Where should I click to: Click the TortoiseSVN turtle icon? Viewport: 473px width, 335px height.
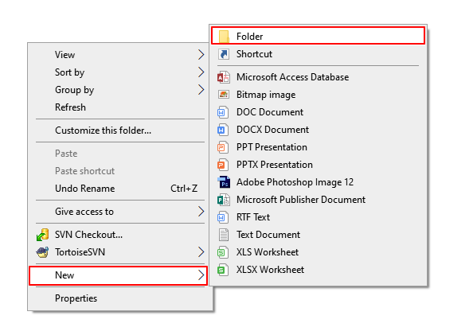coord(42,252)
